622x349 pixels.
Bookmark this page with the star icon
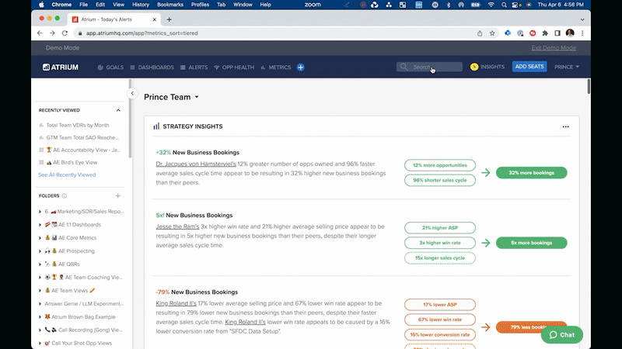click(492, 33)
